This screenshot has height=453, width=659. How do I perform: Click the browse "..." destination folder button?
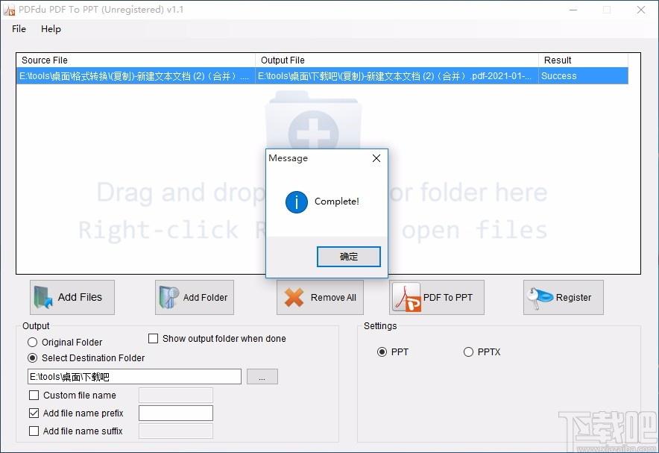(x=262, y=377)
